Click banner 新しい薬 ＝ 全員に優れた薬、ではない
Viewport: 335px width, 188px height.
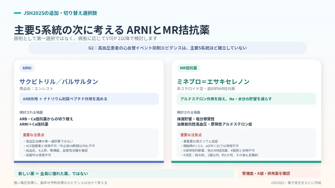124,173
